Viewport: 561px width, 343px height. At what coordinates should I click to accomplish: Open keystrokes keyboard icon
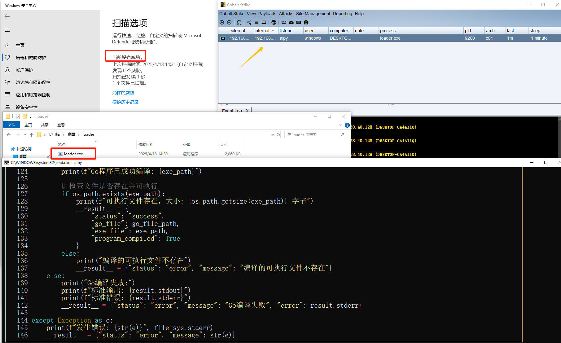tap(299, 22)
